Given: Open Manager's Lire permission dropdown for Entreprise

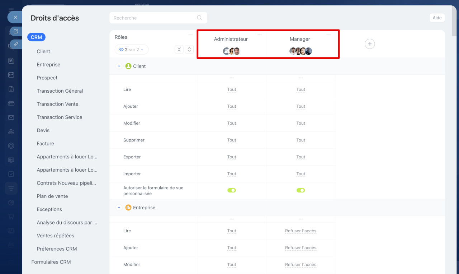Looking at the screenshot, I should pyautogui.click(x=301, y=231).
